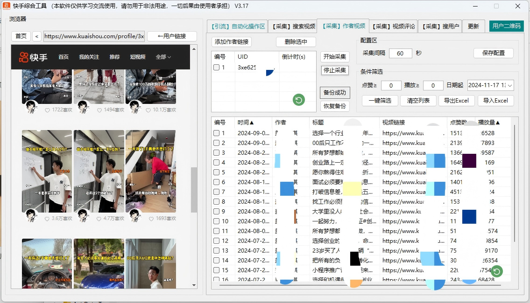Image resolution: width=530 pixels, height=303 pixels.
Task: Open the 【采集】搜索视频 tab
Action: pyautogui.click(x=293, y=26)
